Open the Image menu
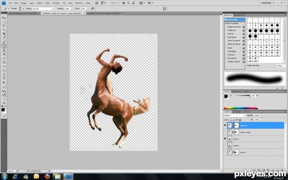The height and width of the screenshot is (180, 288). pyautogui.click(x=24, y=3)
